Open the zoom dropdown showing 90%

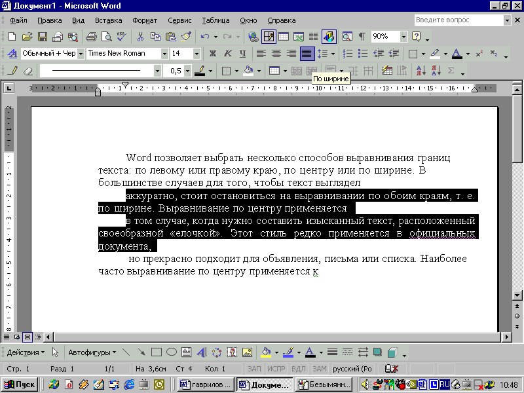(x=403, y=37)
